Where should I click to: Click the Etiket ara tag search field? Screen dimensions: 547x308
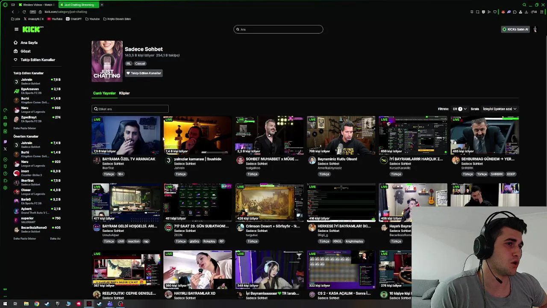click(130, 109)
